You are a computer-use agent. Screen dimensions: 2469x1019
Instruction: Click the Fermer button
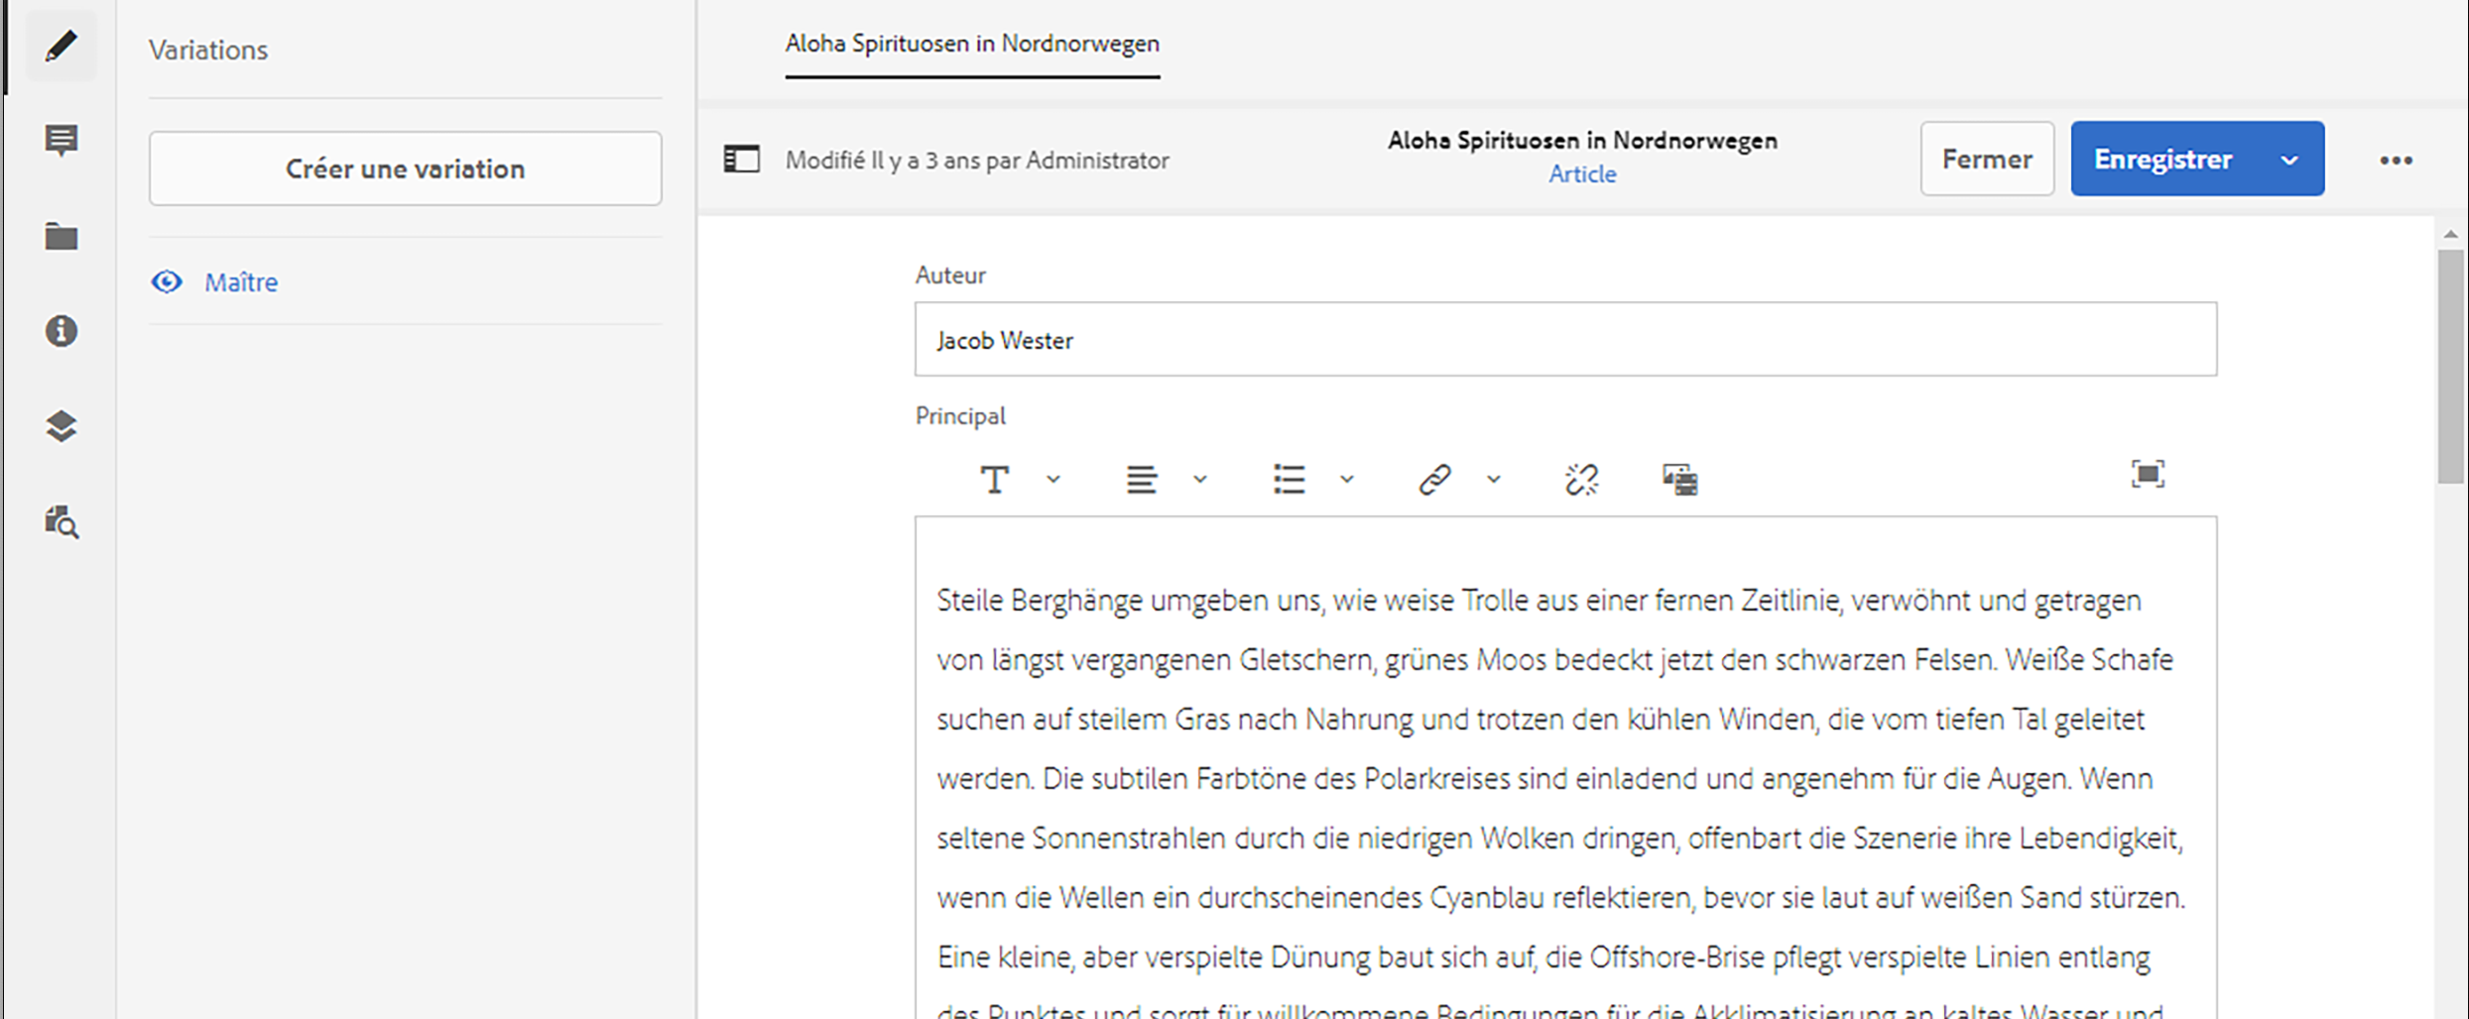pyautogui.click(x=1987, y=159)
